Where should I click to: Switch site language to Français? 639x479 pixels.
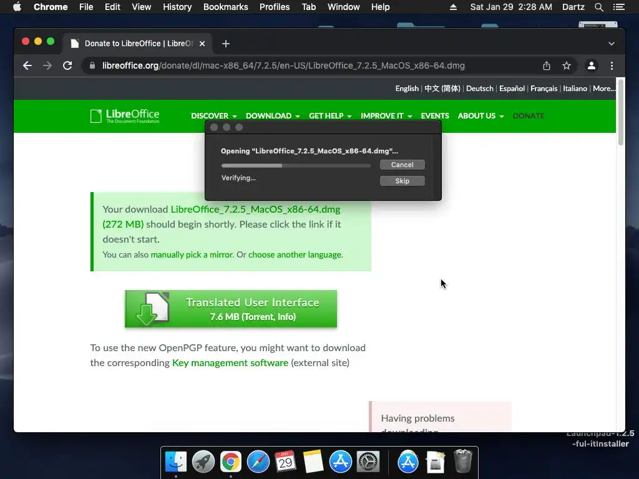[544, 89]
